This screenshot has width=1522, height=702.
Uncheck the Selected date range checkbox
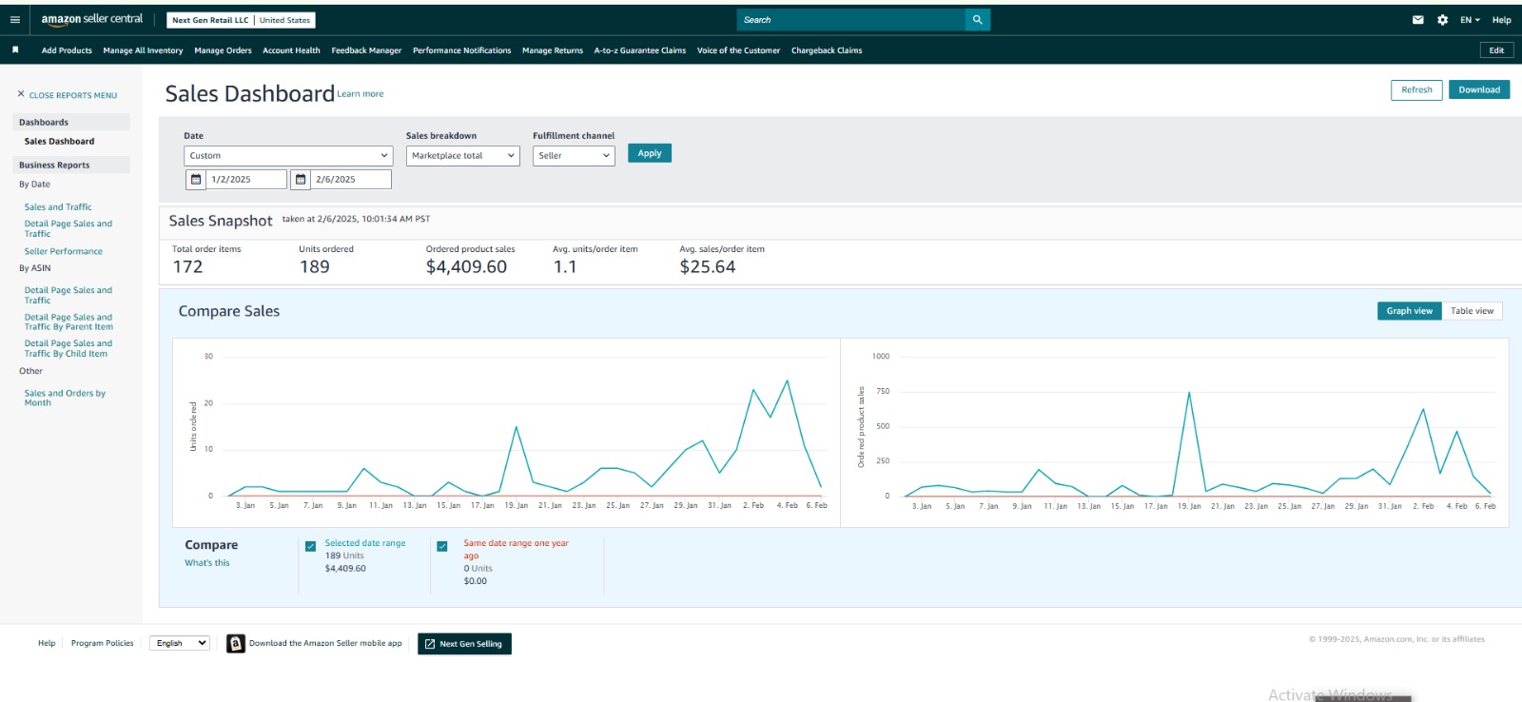click(311, 546)
